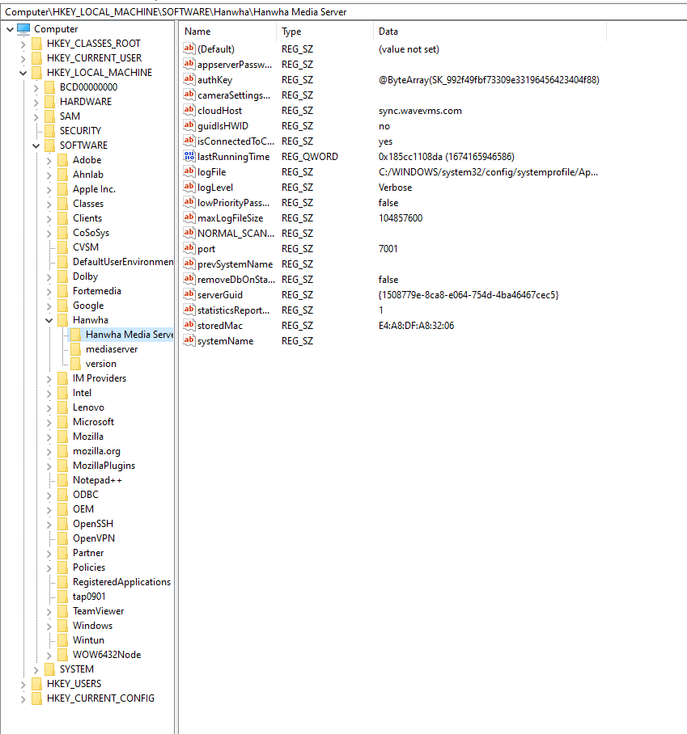Select the RegisteredApplications key
This screenshot has height=734, width=687.
coord(122,582)
